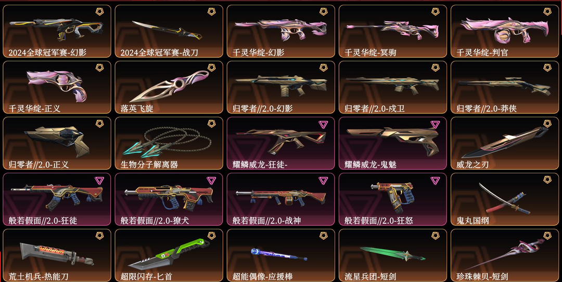This screenshot has height=282, width=562.
Task: Choose the 鬼丸国纲 katana skin
Action: 505,199
